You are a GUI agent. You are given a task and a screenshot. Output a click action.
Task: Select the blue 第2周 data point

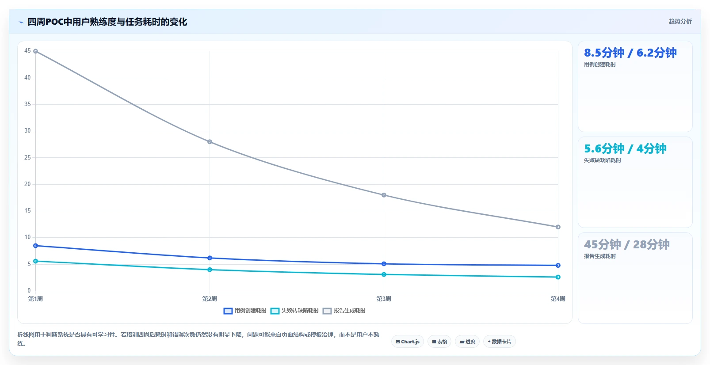[x=210, y=258]
